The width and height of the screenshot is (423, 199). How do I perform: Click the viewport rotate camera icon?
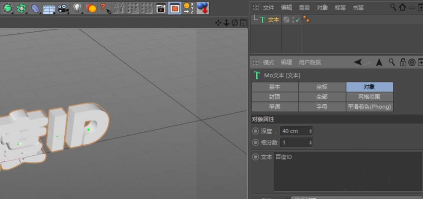pos(234,23)
